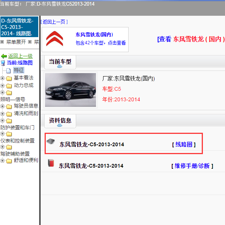Select 基本看法 in the tree
Image resolution: width=225 pixels, height=225 pixels.
24,78
